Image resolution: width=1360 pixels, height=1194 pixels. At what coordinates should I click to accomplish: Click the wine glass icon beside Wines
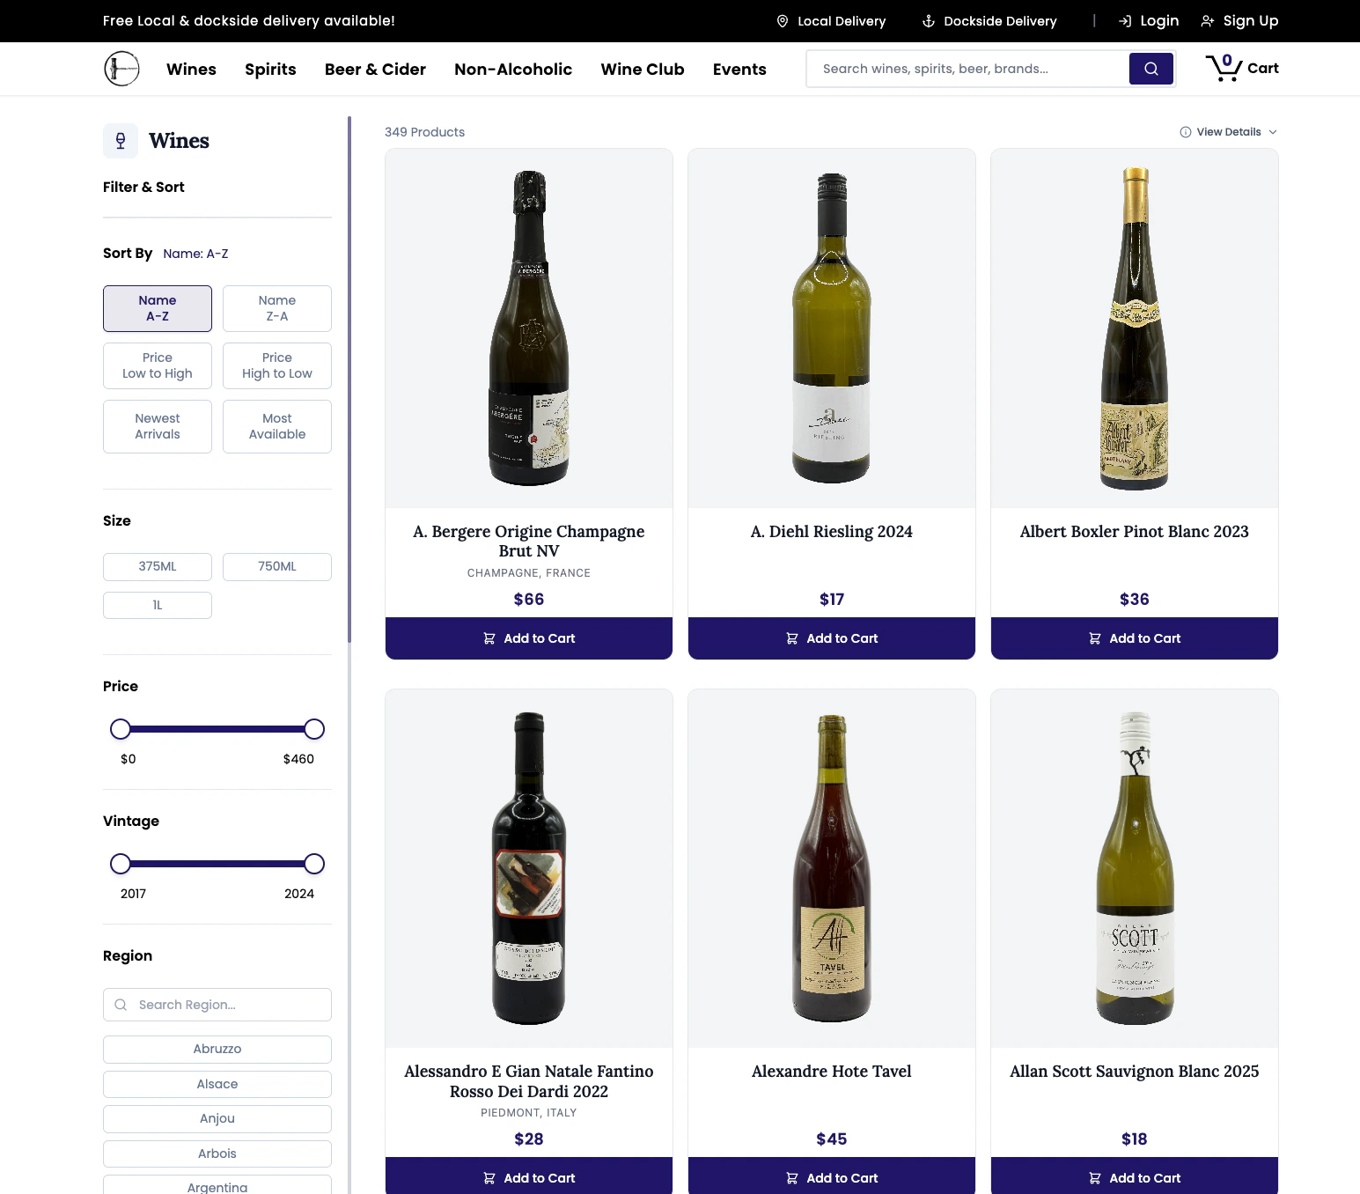121,141
